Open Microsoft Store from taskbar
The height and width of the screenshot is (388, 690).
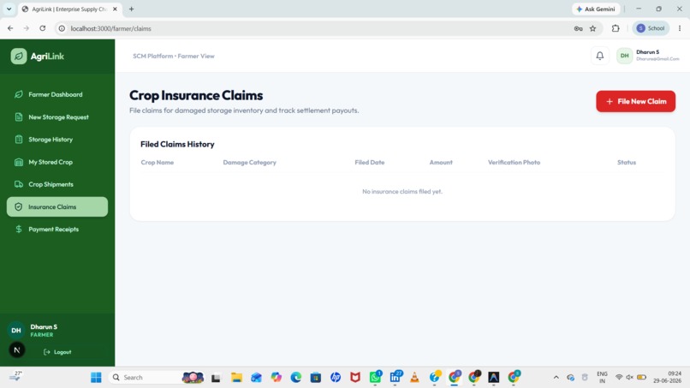point(316,378)
